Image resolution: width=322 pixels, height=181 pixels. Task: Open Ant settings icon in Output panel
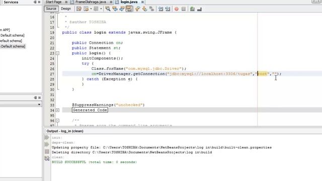click(47, 158)
